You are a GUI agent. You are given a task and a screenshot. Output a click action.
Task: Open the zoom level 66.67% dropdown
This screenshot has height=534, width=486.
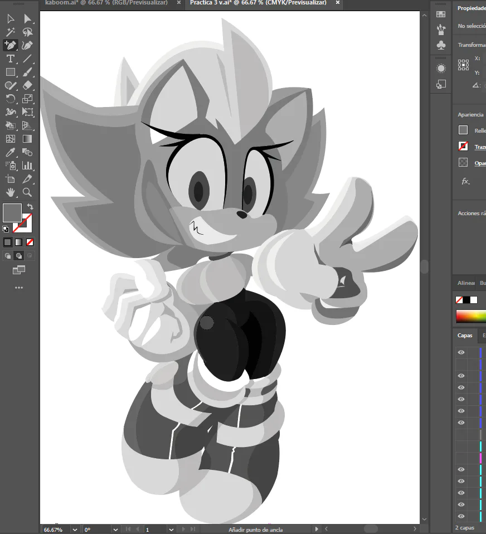click(x=75, y=530)
